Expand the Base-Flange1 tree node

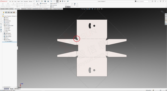click(x=3, y=35)
